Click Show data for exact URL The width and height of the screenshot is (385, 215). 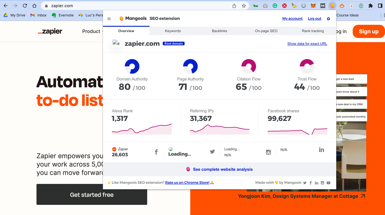tap(307, 43)
